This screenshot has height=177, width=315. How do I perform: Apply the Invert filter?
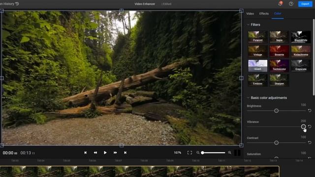(257, 65)
